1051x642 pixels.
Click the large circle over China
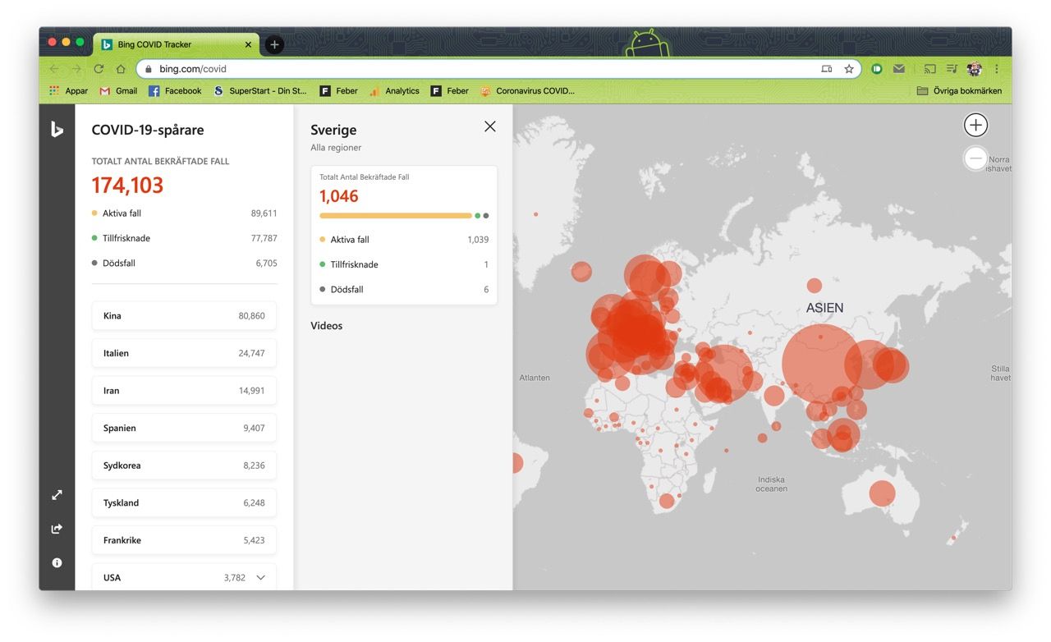pos(820,363)
